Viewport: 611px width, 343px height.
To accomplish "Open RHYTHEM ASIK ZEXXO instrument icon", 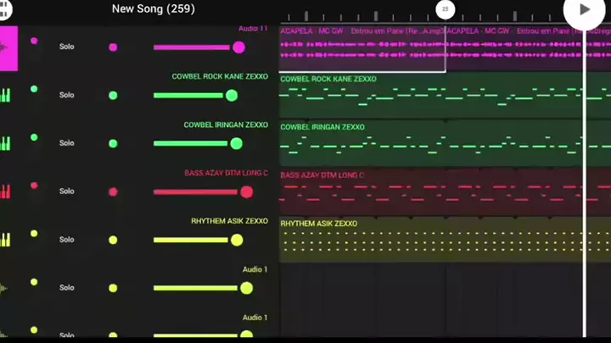I will [x=6, y=240].
